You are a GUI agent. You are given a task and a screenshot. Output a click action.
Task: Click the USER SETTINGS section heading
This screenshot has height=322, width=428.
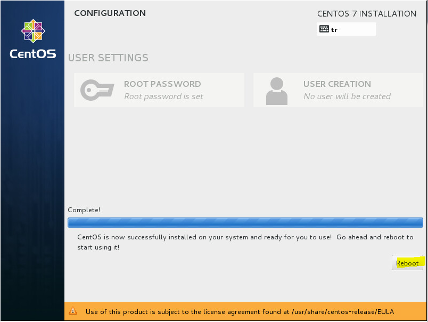108,58
